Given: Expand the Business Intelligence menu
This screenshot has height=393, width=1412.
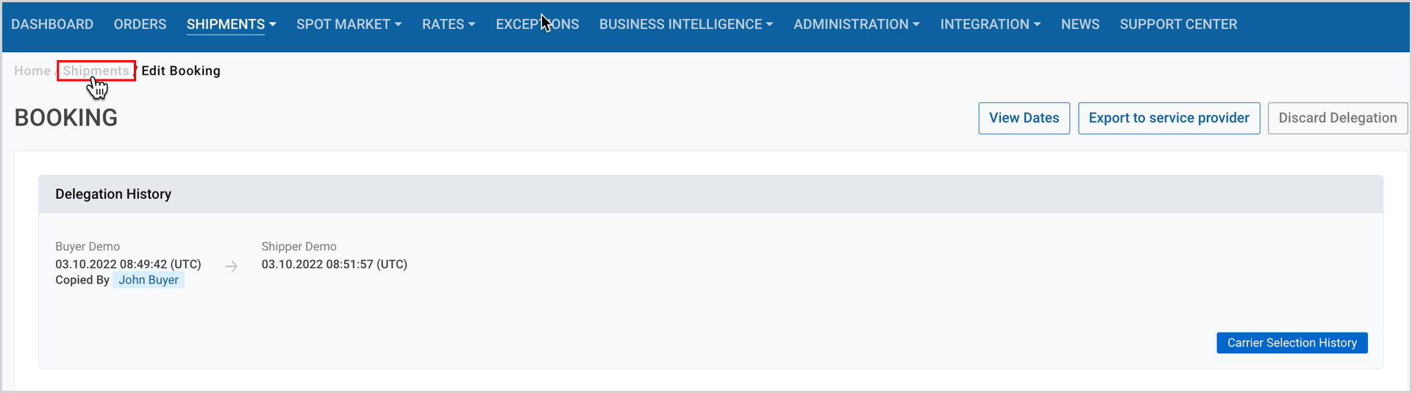Looking at the screenshot, I should click(686, 24).
